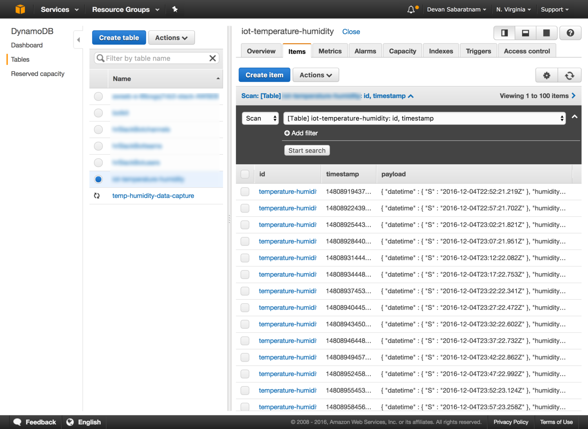Check the first item row checkbox
Screen dimensions: 588x429
(x=245, y=192)
